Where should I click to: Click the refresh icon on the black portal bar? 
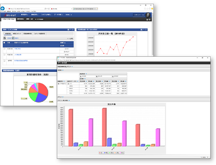150,20
